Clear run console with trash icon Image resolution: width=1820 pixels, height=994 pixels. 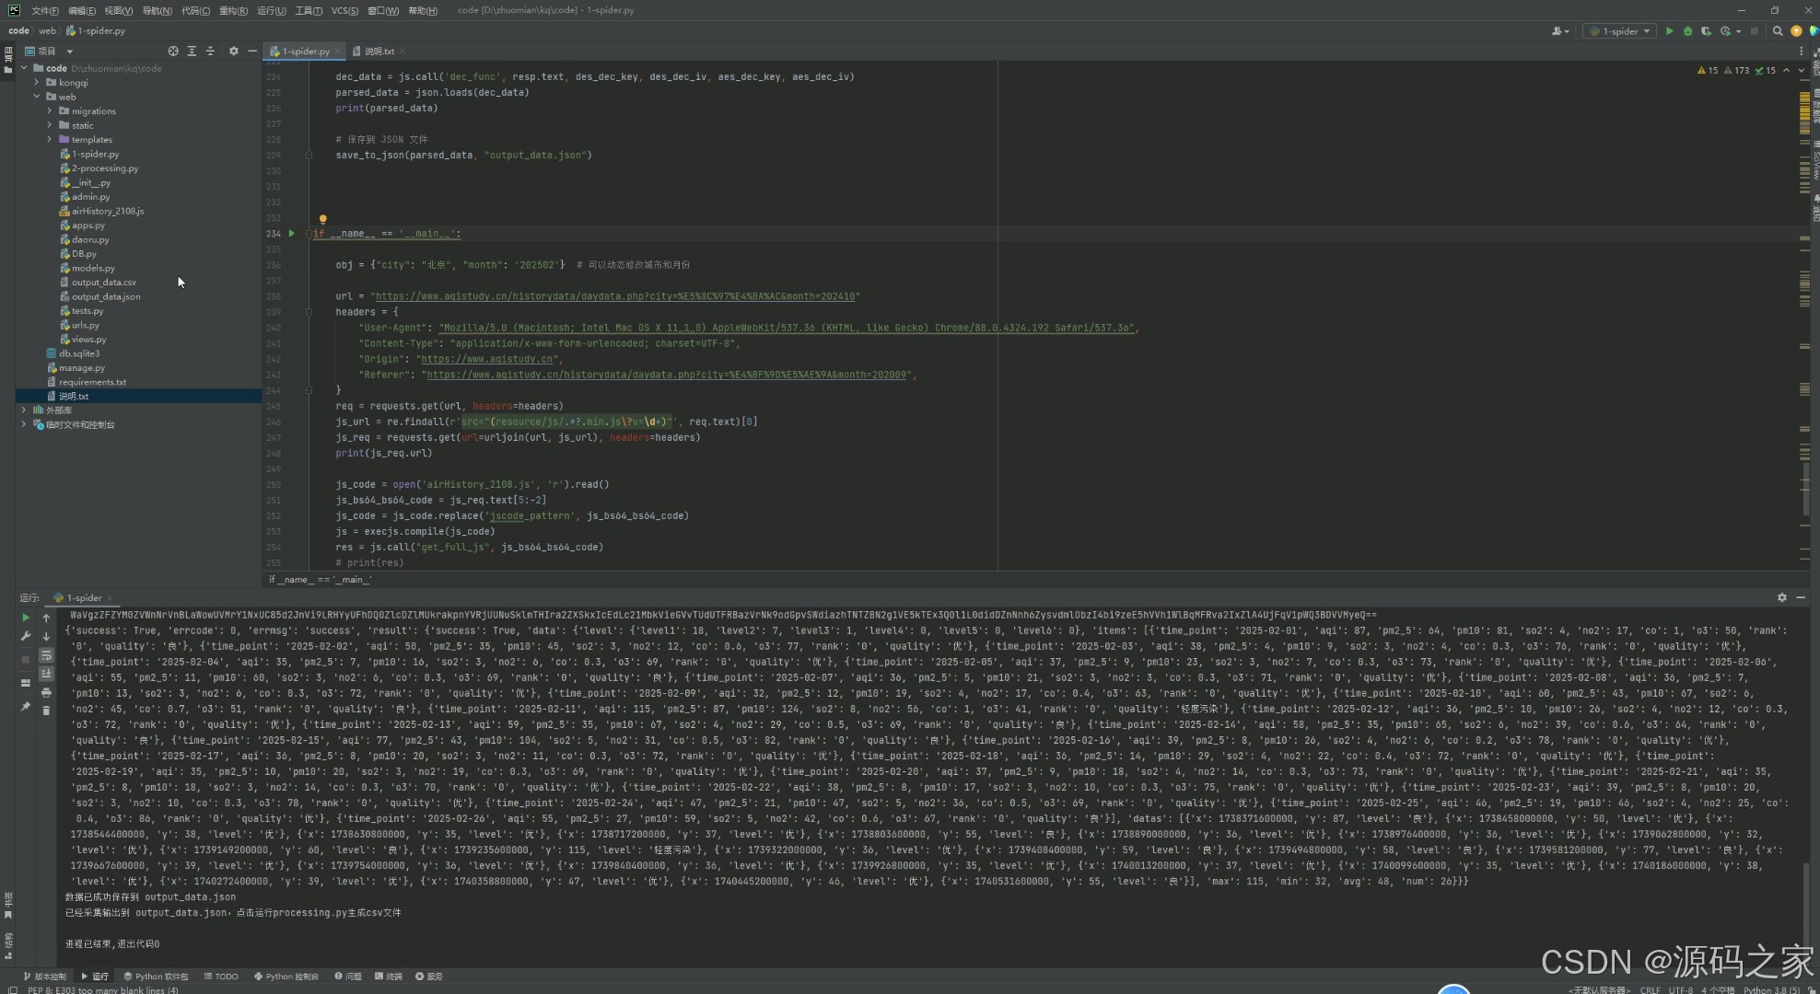(x=46, y=711)
